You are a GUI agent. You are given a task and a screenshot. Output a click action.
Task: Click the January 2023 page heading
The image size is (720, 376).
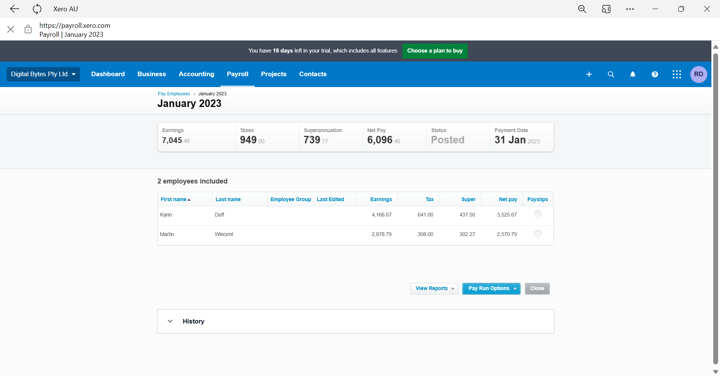click(x=189, y=104)
